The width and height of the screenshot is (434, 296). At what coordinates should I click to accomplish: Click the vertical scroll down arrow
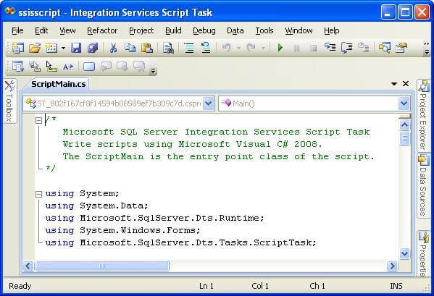(404, 253)
